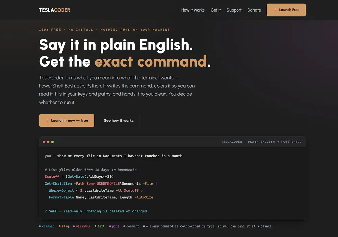Click the orange flag legend dot
The image size is (338, 237).
point(59,226)
